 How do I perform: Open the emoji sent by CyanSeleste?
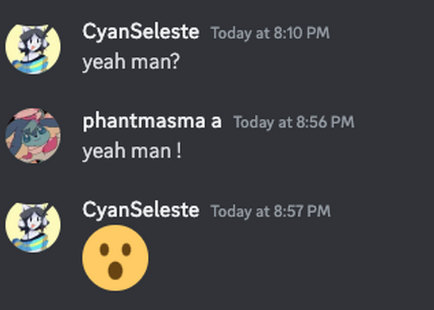(x=116, y=258)
